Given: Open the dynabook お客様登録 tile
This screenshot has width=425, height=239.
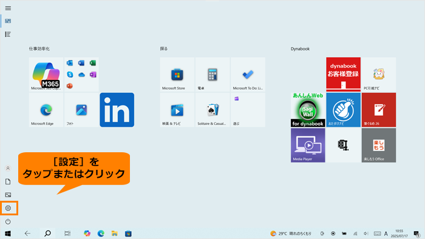Looking at the screenshot, I should [344, 75].
